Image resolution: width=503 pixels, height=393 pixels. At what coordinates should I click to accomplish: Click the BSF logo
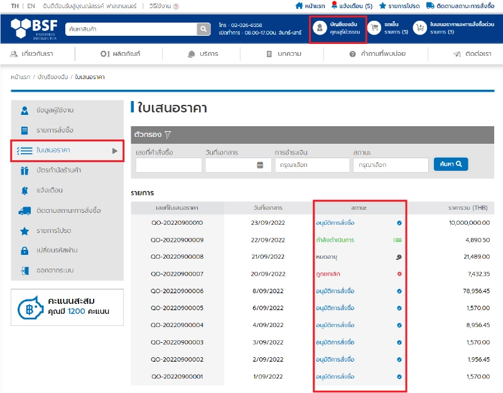coord(35,29)
